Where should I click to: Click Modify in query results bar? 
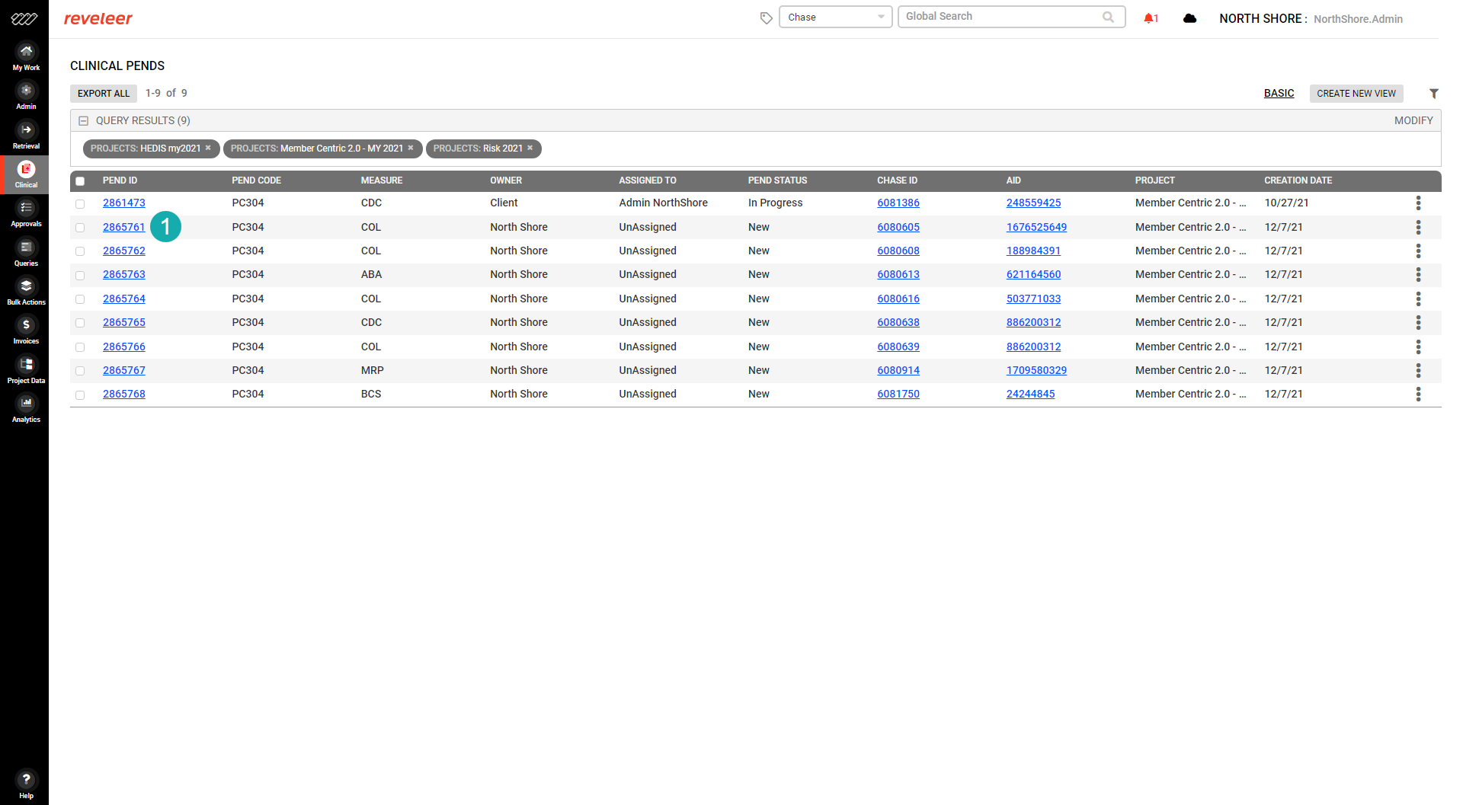1413,120
